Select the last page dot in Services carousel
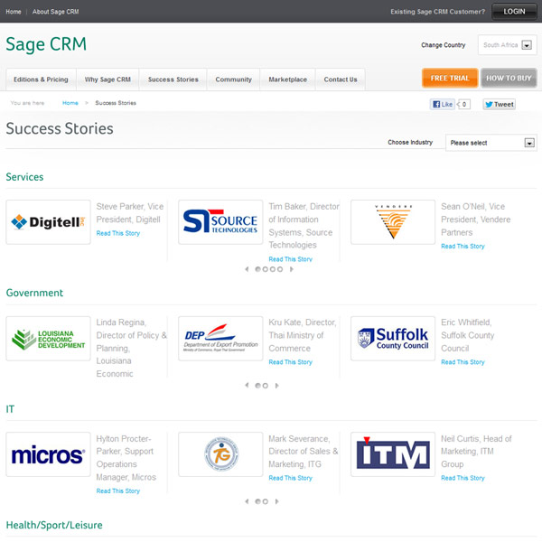 [x=279, y=269]
